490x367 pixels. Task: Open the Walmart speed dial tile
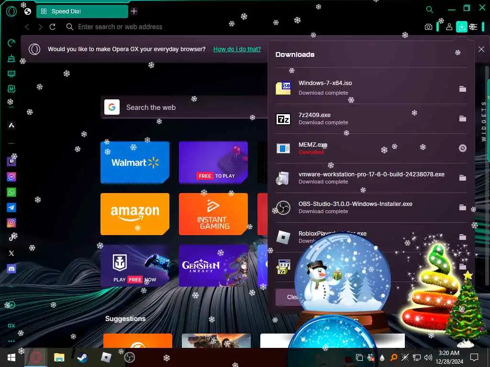[x=135, y=162]
